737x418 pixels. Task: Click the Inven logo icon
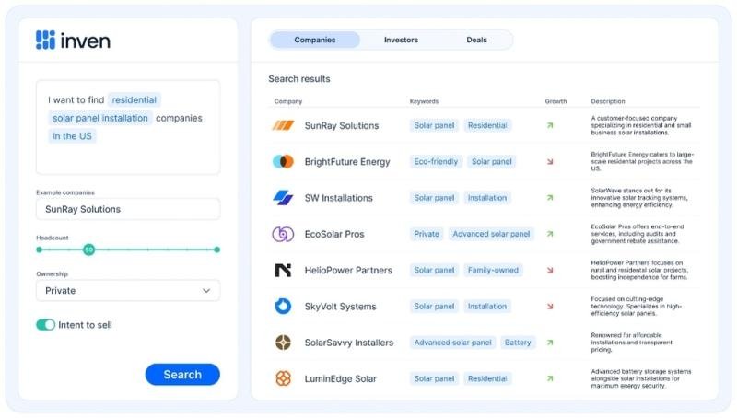pyautogui.click(x=45, y=40)
